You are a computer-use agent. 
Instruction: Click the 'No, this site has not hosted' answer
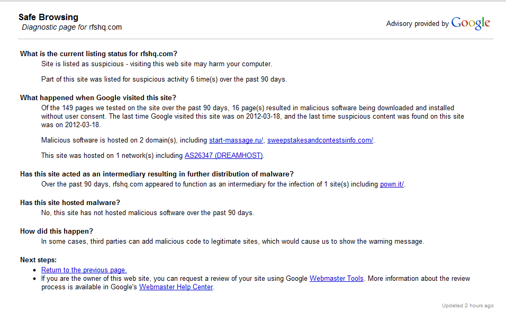148,213
